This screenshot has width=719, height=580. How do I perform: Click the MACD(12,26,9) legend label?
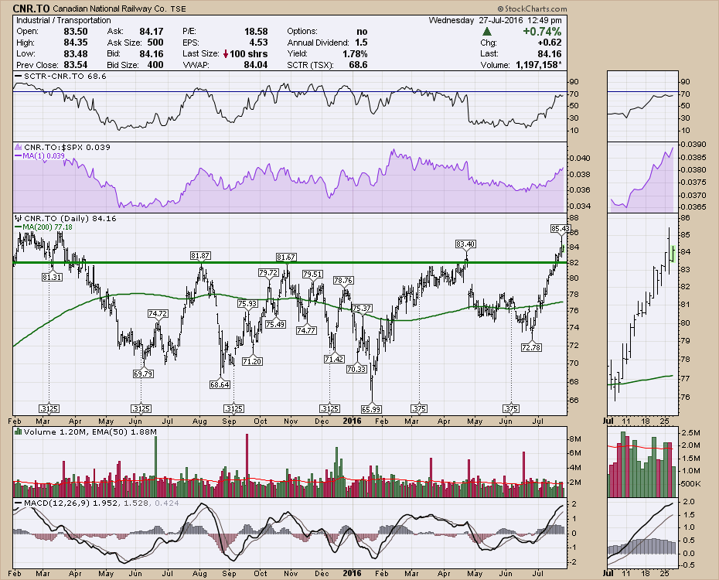pos(97,503)
